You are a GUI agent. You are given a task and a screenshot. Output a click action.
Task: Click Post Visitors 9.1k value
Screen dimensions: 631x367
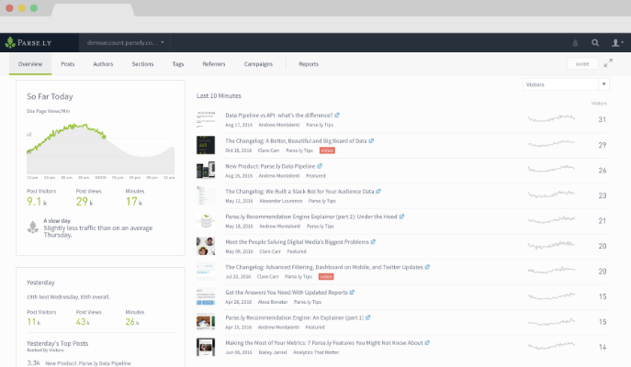[37, 201]
